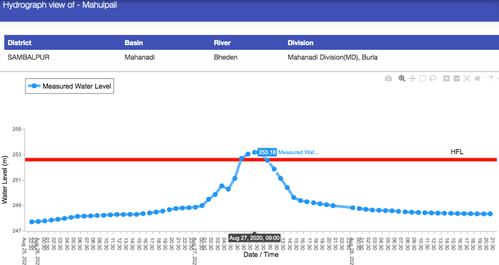Screen dimensions: 499x265
Task: Click the camera icon to download plot
Action: [388, 78]
